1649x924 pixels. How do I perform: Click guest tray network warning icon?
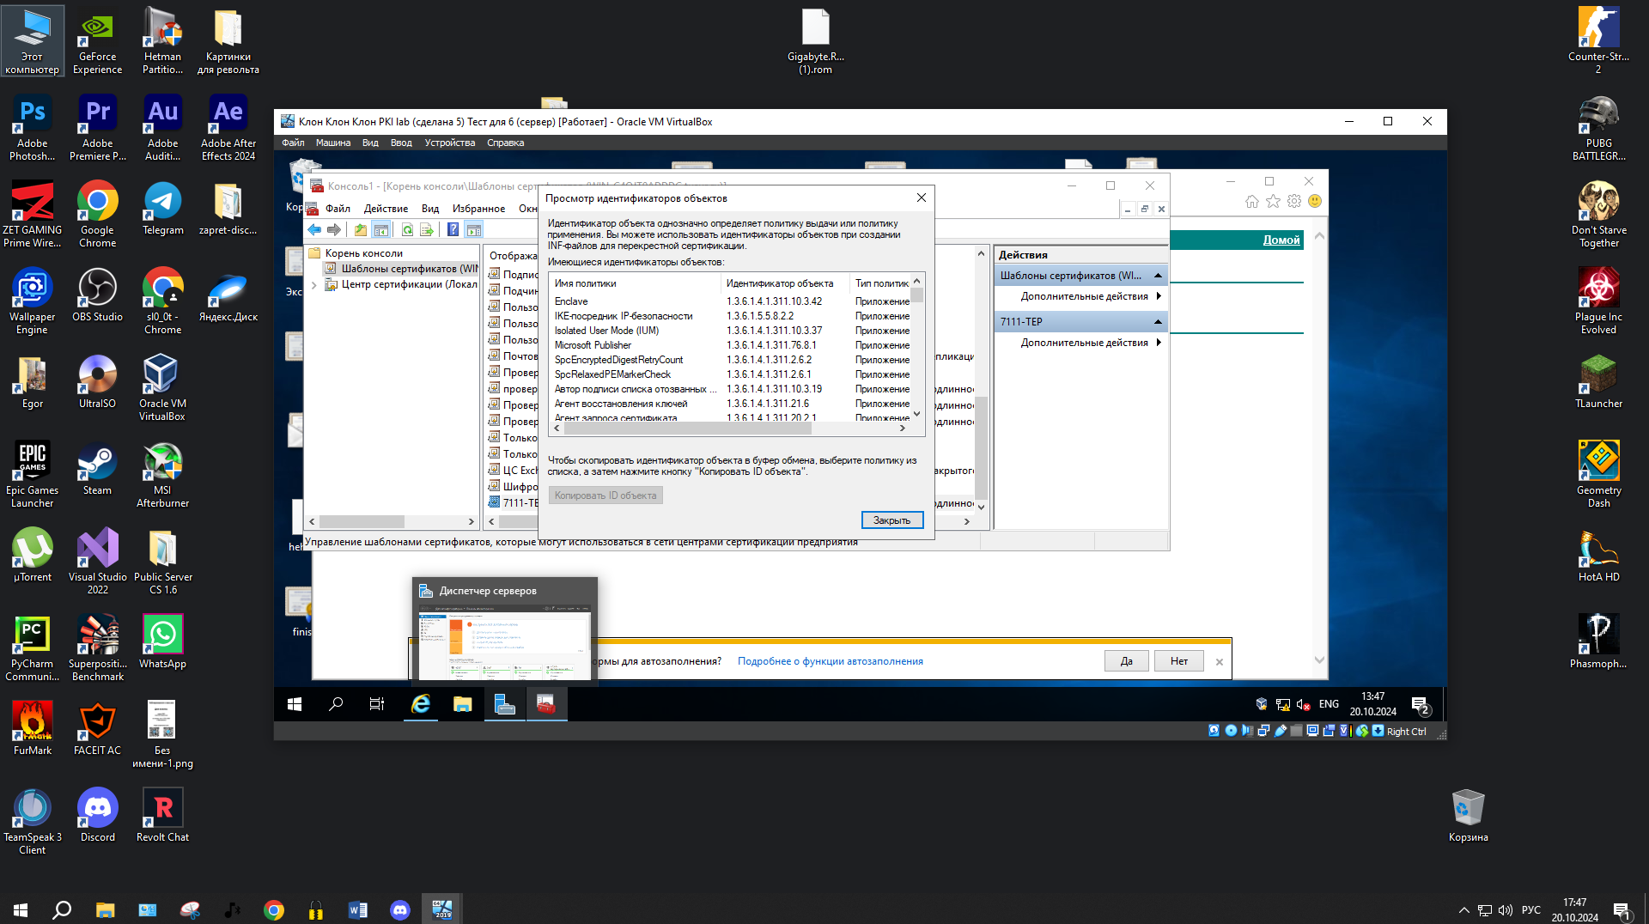[x=1283, y=704]
